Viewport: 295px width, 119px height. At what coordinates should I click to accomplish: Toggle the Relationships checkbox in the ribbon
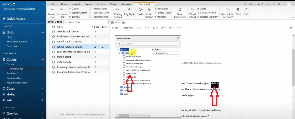coord(90,17)
